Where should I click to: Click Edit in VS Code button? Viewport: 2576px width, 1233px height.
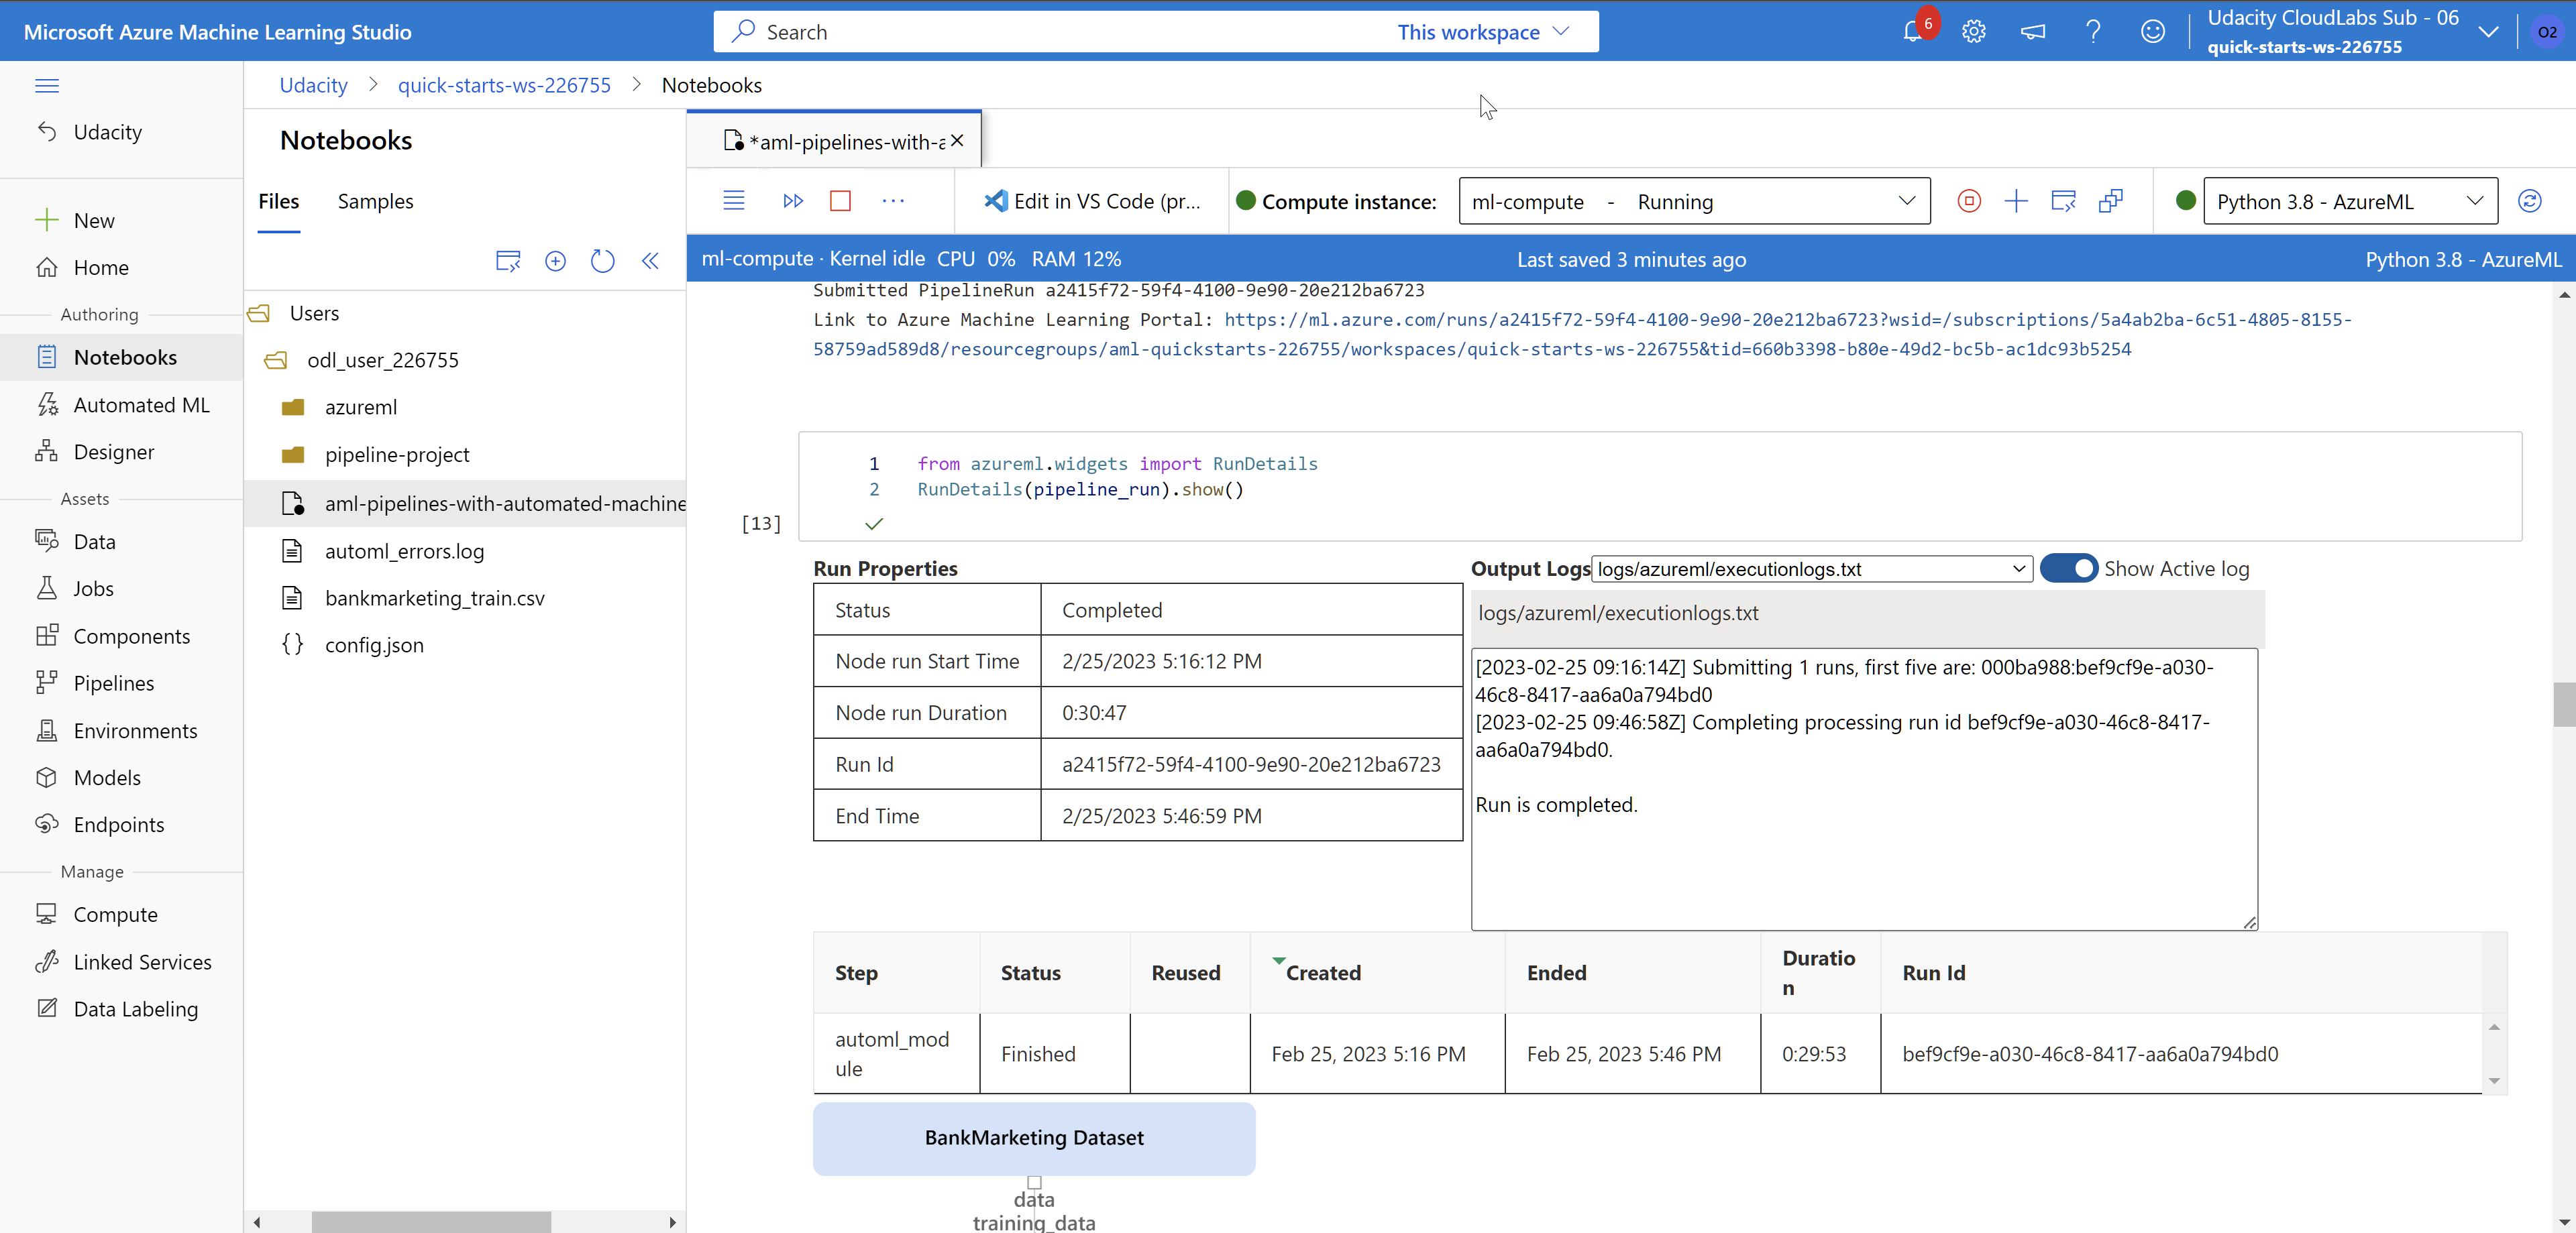(x=1092, y=201)
